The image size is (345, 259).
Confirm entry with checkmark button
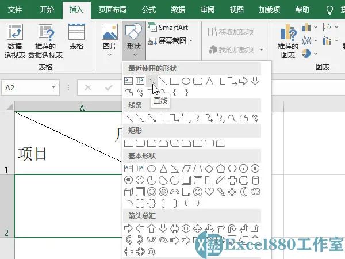pos(109,87)
